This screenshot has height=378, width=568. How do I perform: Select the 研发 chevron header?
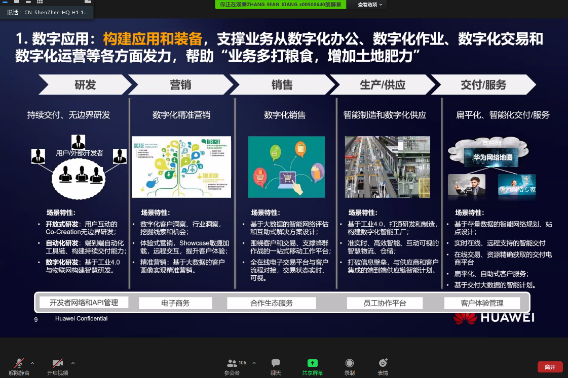[x=85, y=85]
